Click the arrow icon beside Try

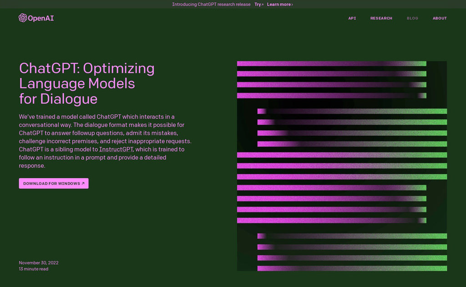click(x=263, y=5)
